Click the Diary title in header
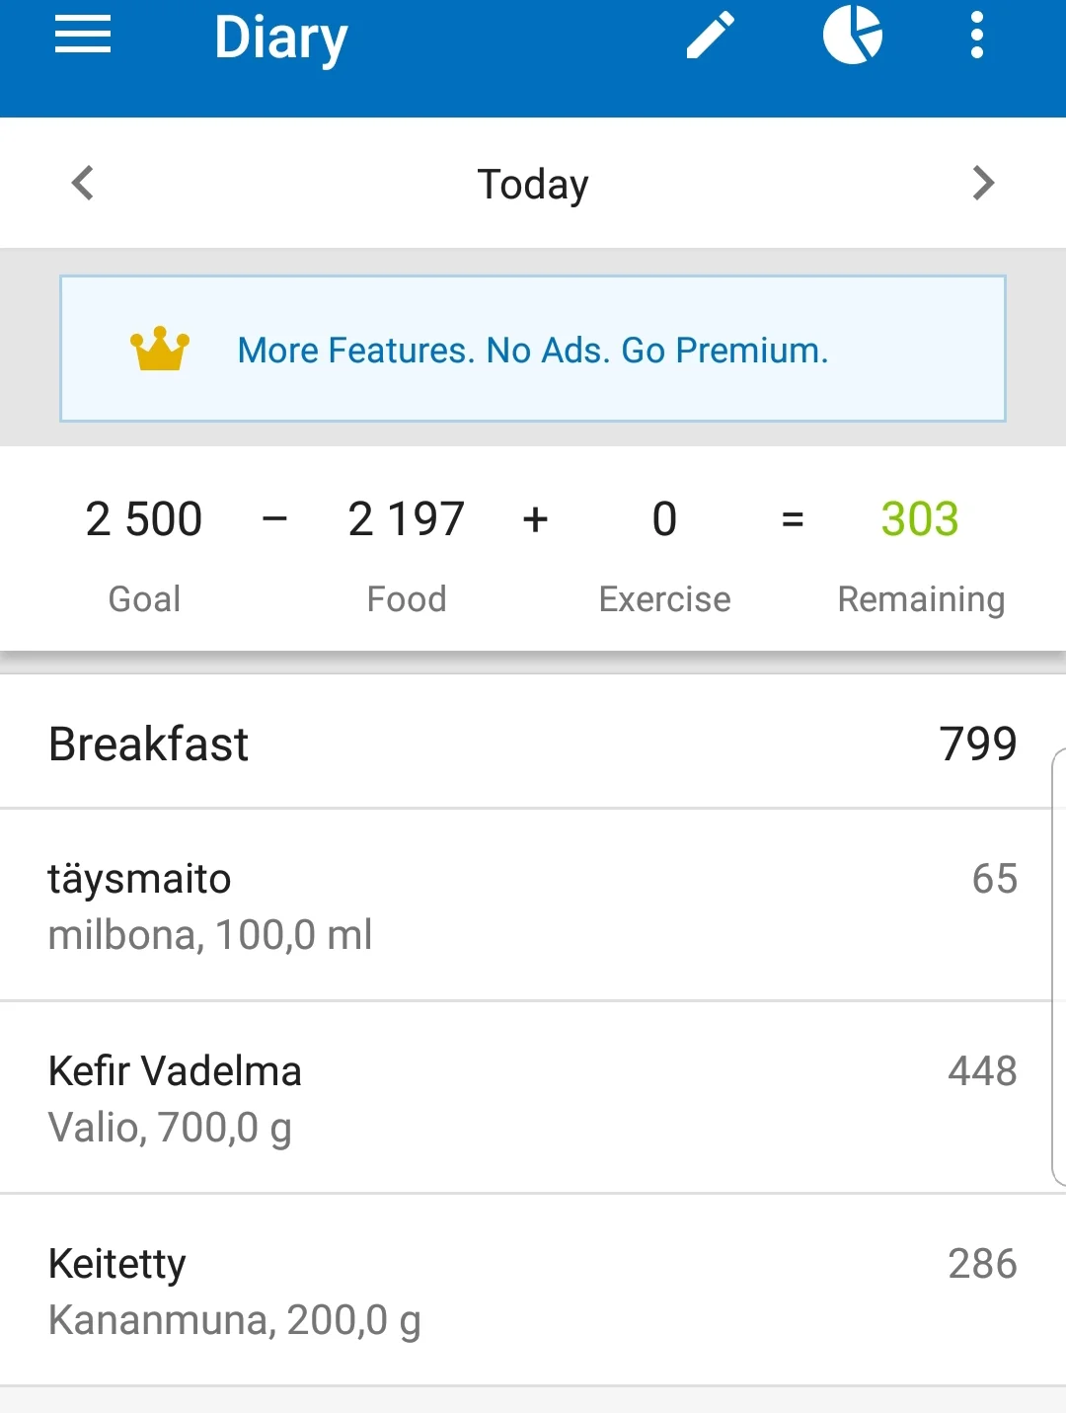 pyautogui.click(x=281, y=38)
